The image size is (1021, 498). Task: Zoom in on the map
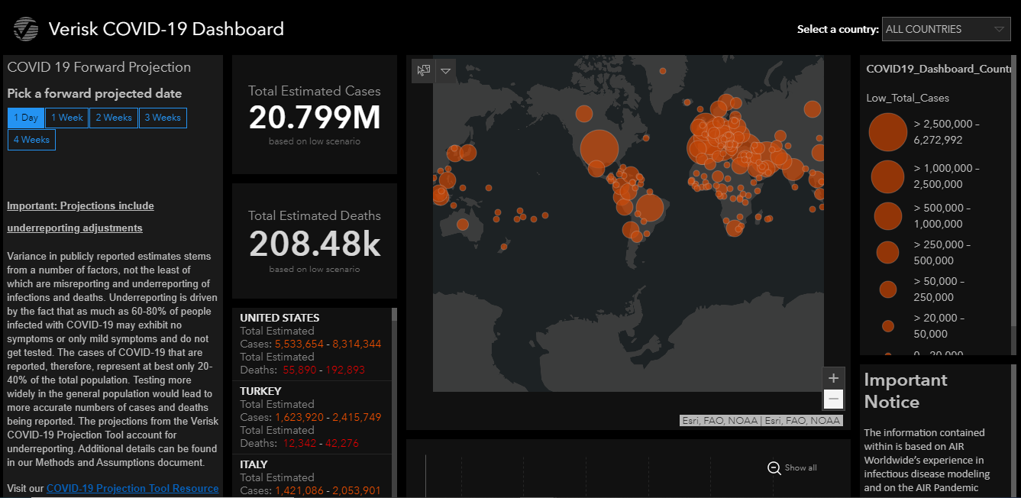point(833,378)
